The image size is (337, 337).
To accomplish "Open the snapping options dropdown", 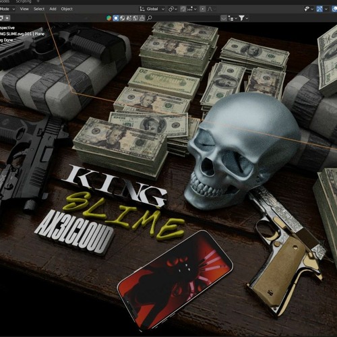I will point(191,9).
